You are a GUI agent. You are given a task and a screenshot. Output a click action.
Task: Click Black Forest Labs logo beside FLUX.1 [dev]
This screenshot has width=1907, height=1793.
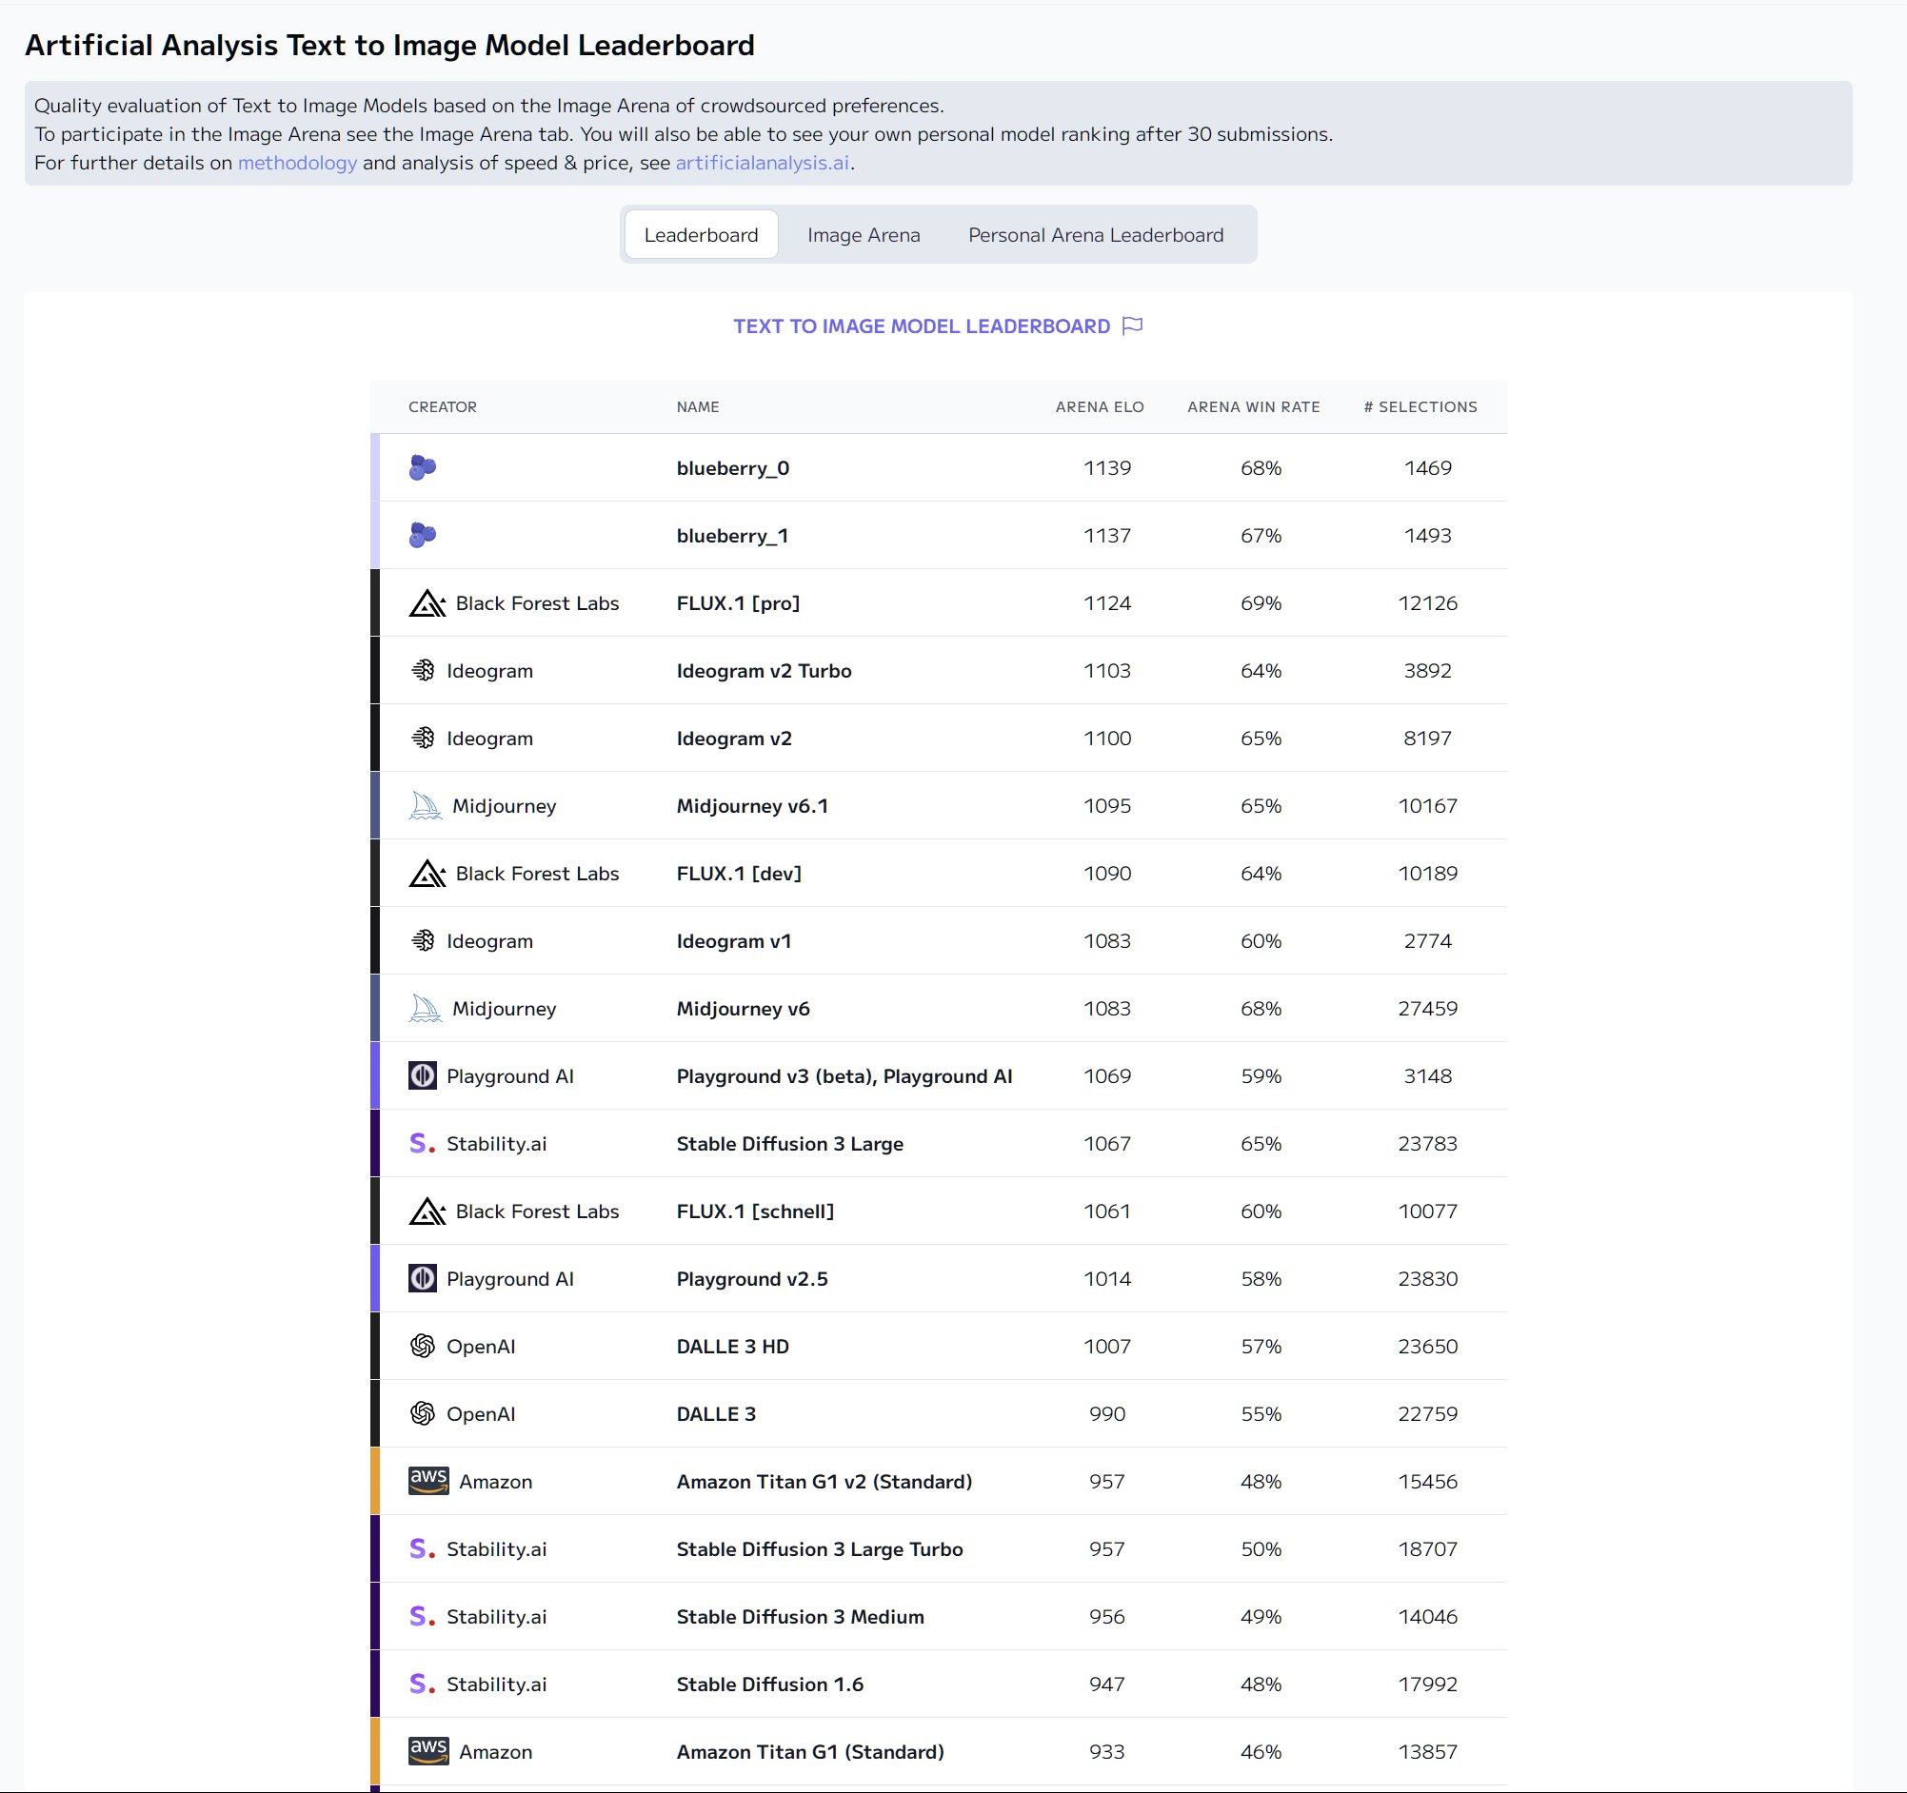coord(427,874)
